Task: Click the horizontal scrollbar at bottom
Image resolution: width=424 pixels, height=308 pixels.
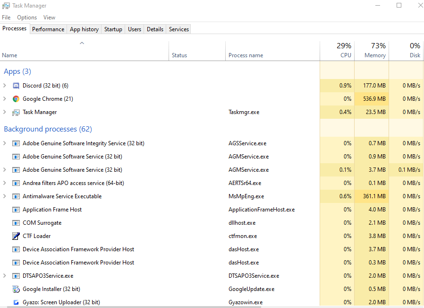Action: click(134, 307)
